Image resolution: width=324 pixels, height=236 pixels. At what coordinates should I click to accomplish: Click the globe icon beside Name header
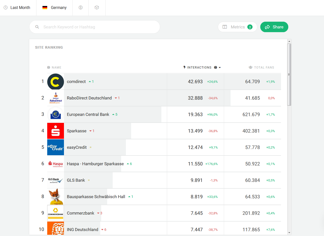[x=48, y=68]
